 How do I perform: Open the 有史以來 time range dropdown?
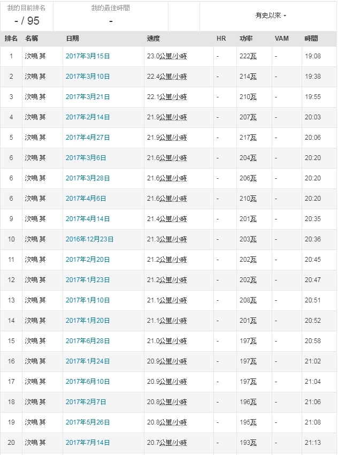tap(271, 16)
